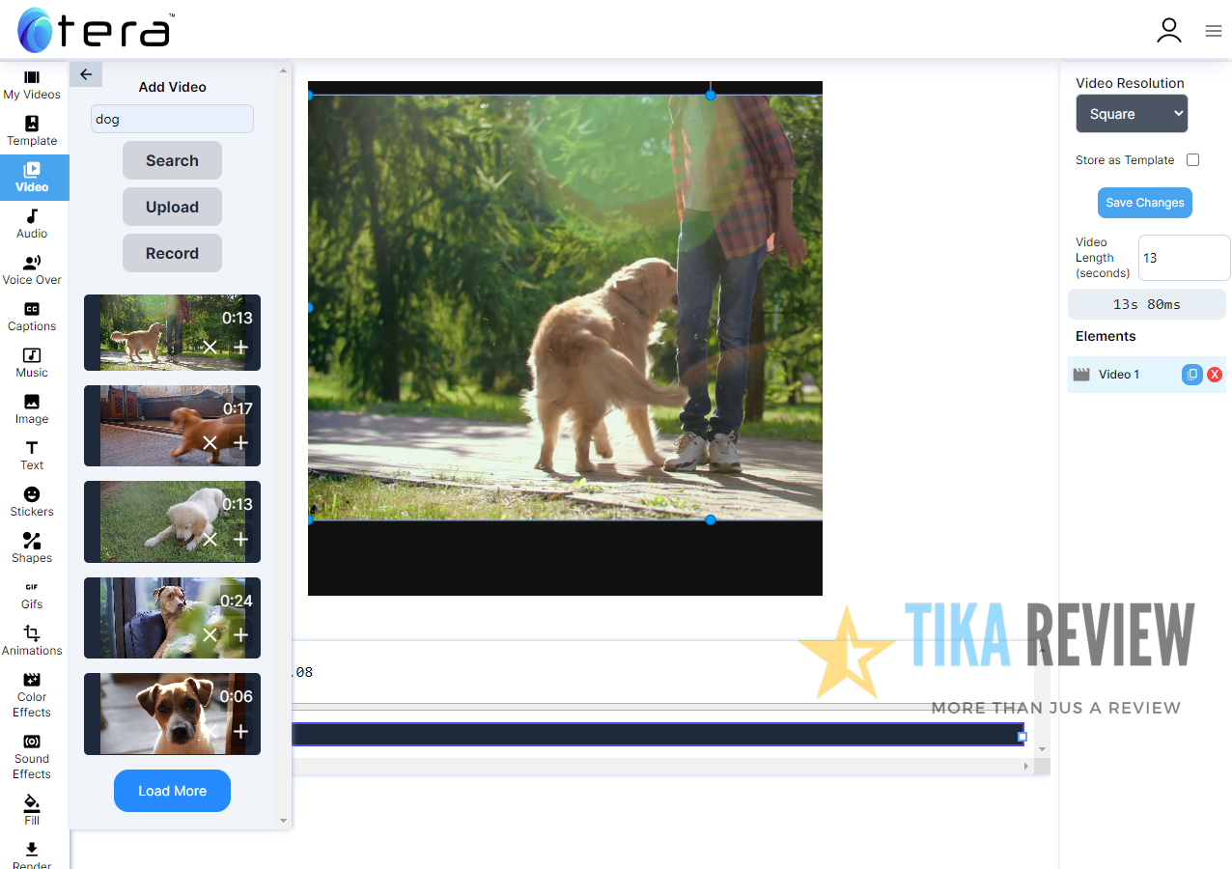Open the Stickers panel
The height and width of the screenshot is (869, 1232).
[32, 501]
